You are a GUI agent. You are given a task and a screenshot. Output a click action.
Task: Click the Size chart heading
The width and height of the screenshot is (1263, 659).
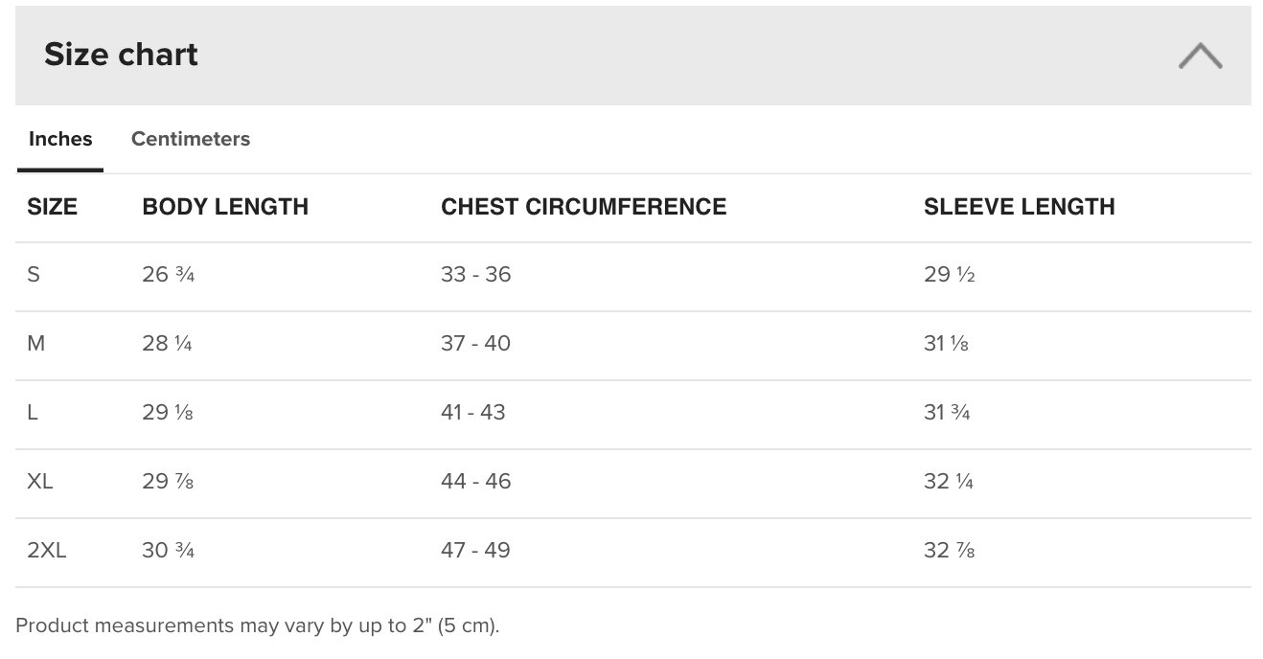pos(121,55)
